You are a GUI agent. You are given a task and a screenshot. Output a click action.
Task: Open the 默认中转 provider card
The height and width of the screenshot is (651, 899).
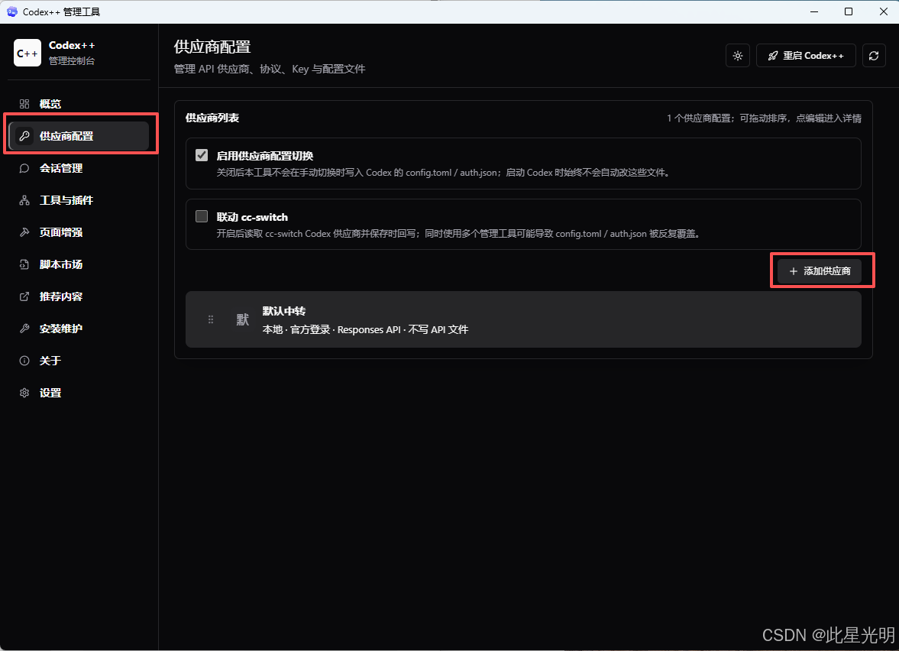coord(523,319)
